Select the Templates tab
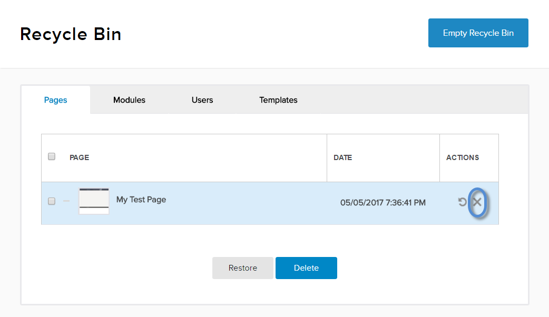Viewport: 549px width, 317px height. pyautogui.click(x=278, y=100)
